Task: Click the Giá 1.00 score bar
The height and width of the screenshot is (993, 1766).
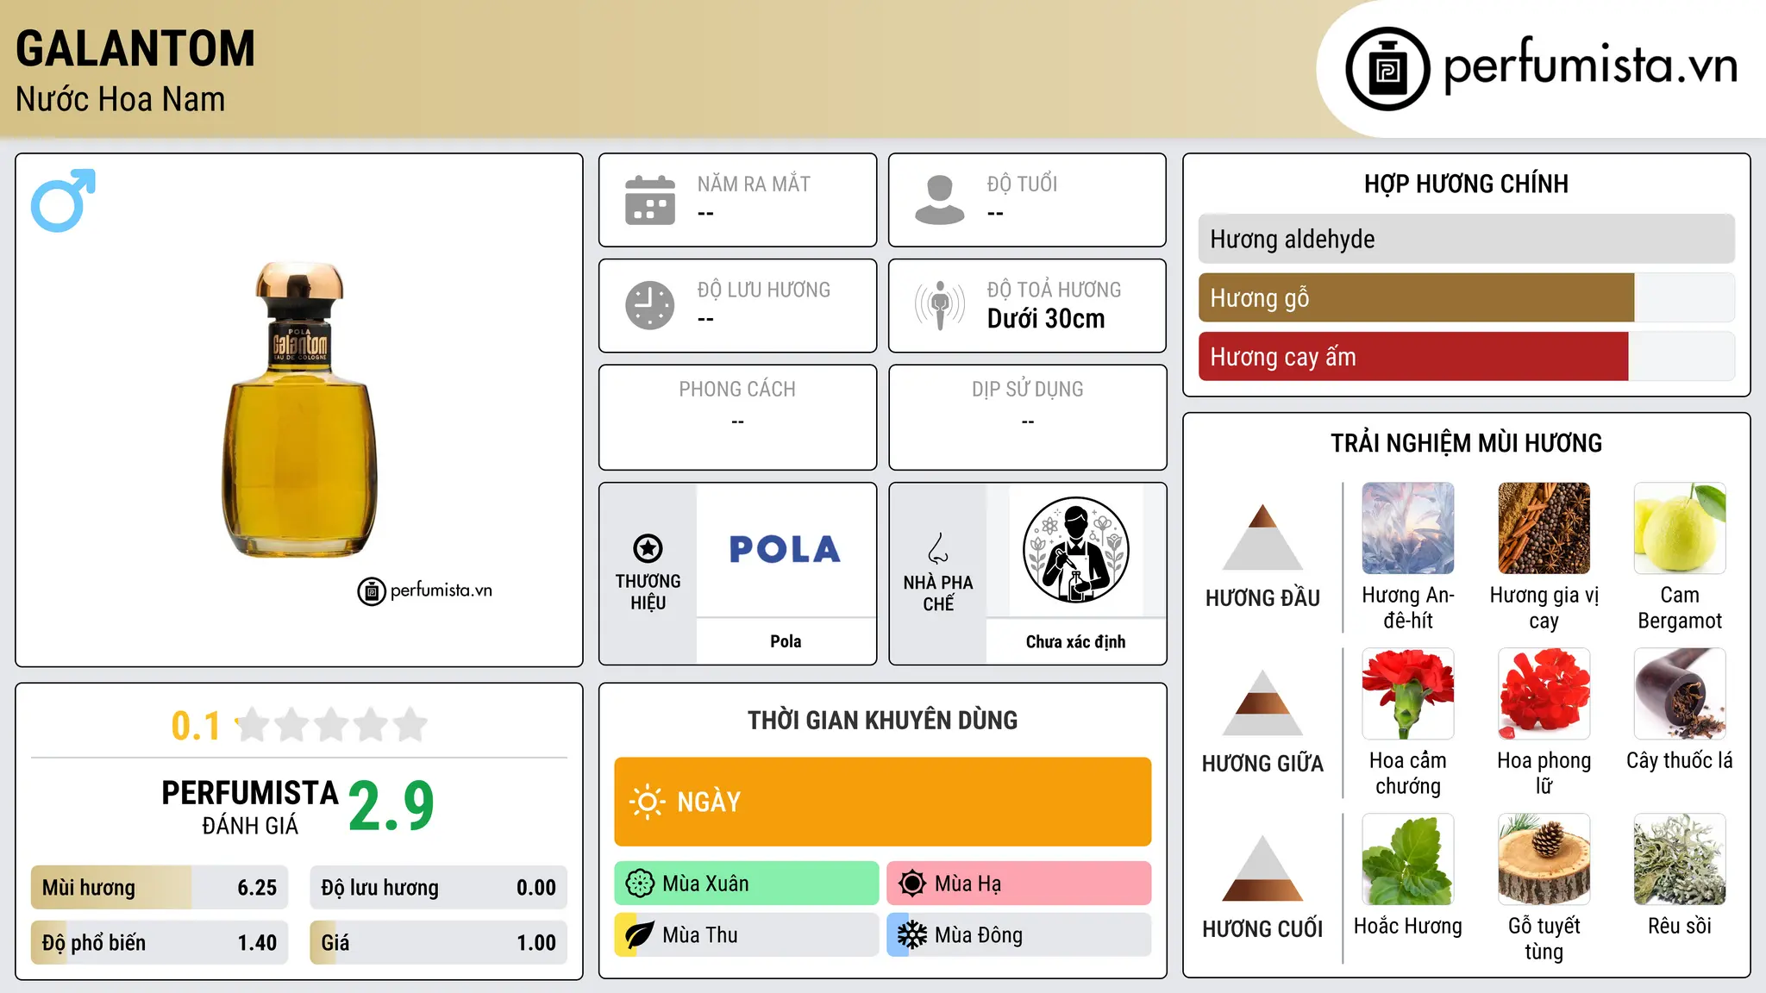Action: pos(438,943)
